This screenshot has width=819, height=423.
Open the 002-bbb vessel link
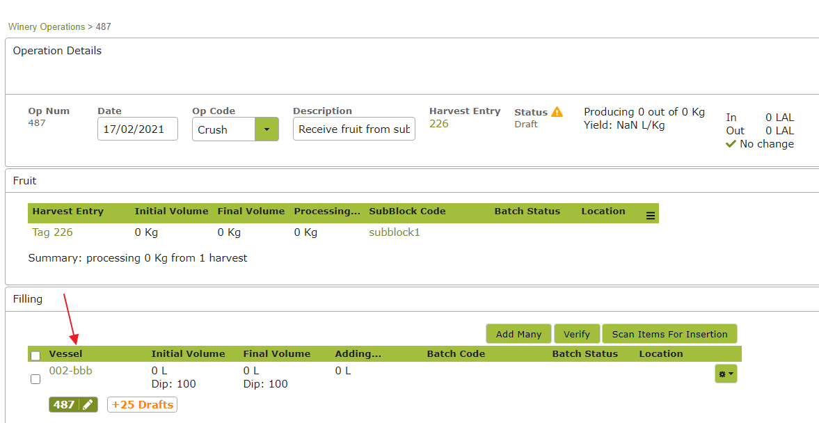point(70,371)
